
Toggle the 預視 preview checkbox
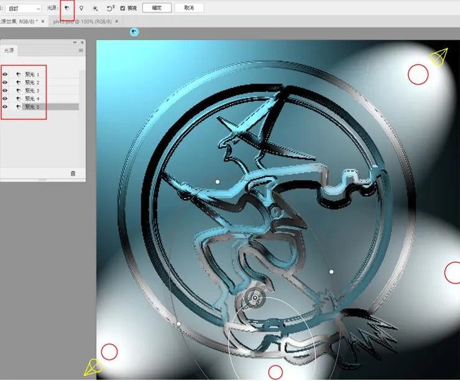point(123,8)
